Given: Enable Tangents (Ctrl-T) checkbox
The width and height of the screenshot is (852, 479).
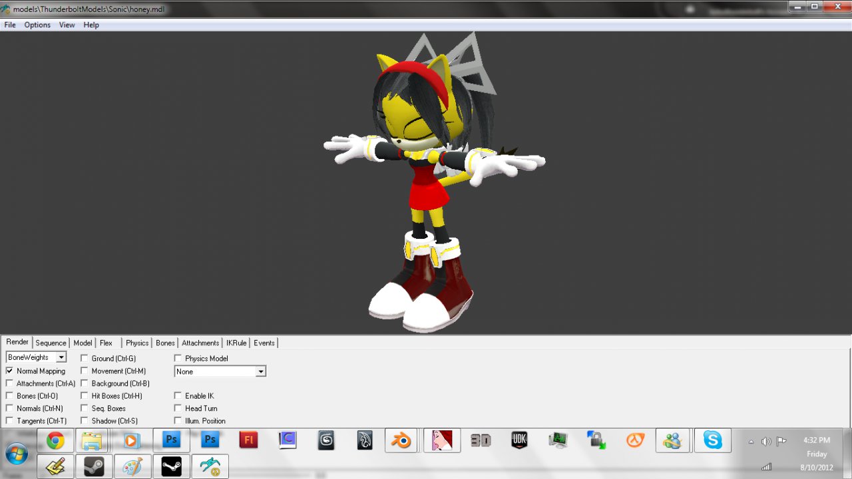Looking at the screenshot, I should [9, 420].
